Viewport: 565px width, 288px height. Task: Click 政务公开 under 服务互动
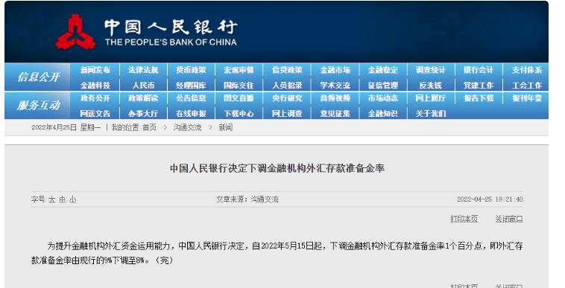[95, 98]
